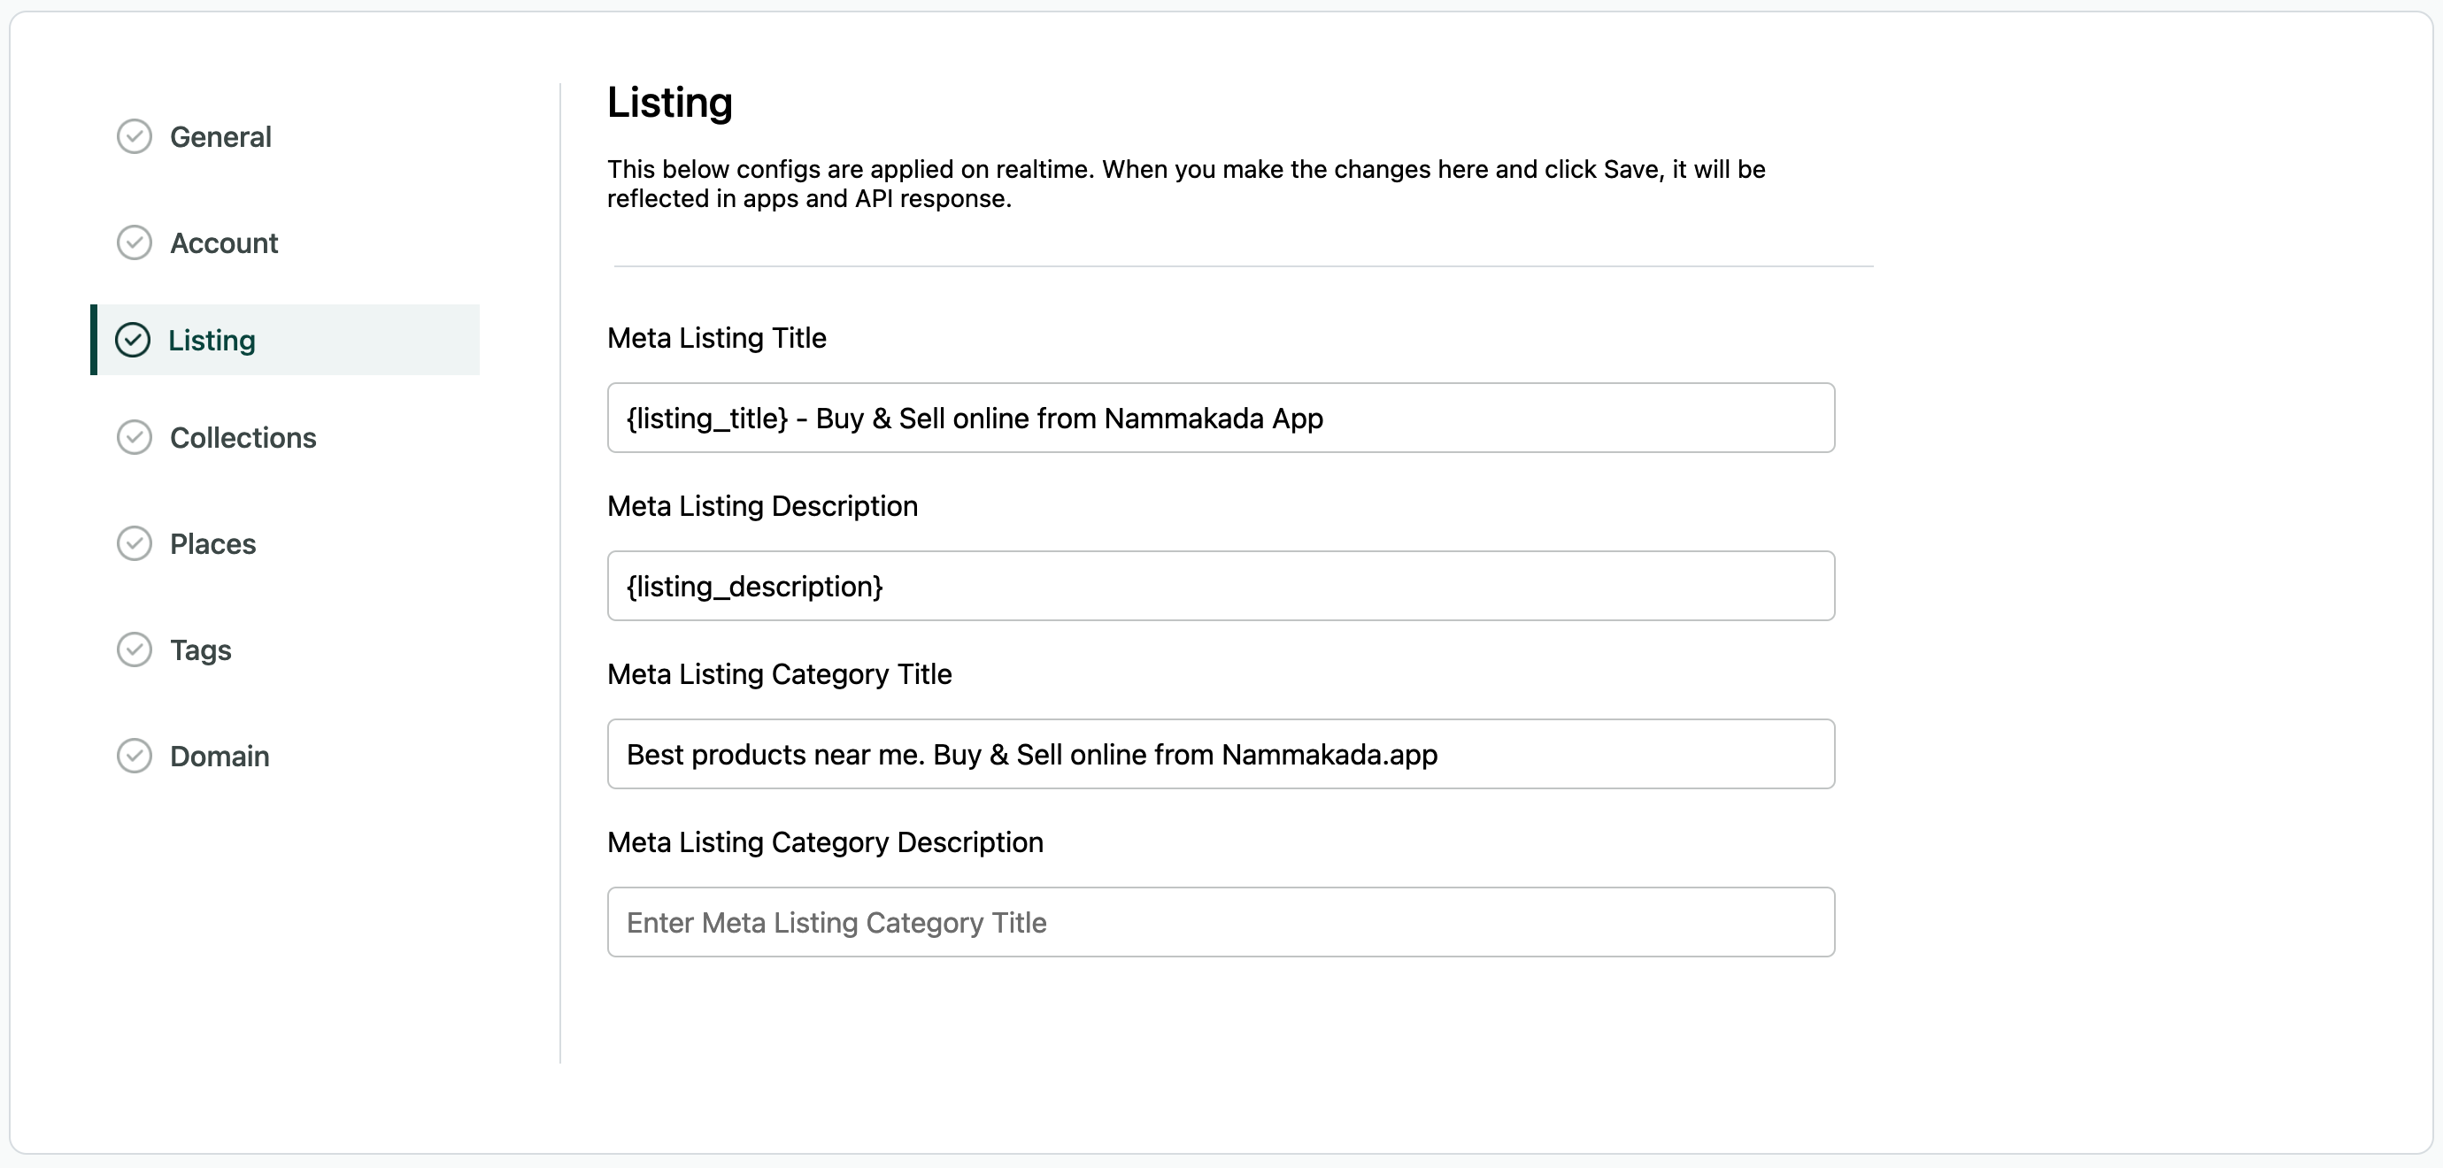Click the {listing_description} input field
2443x1168 pixels.
1221,585
